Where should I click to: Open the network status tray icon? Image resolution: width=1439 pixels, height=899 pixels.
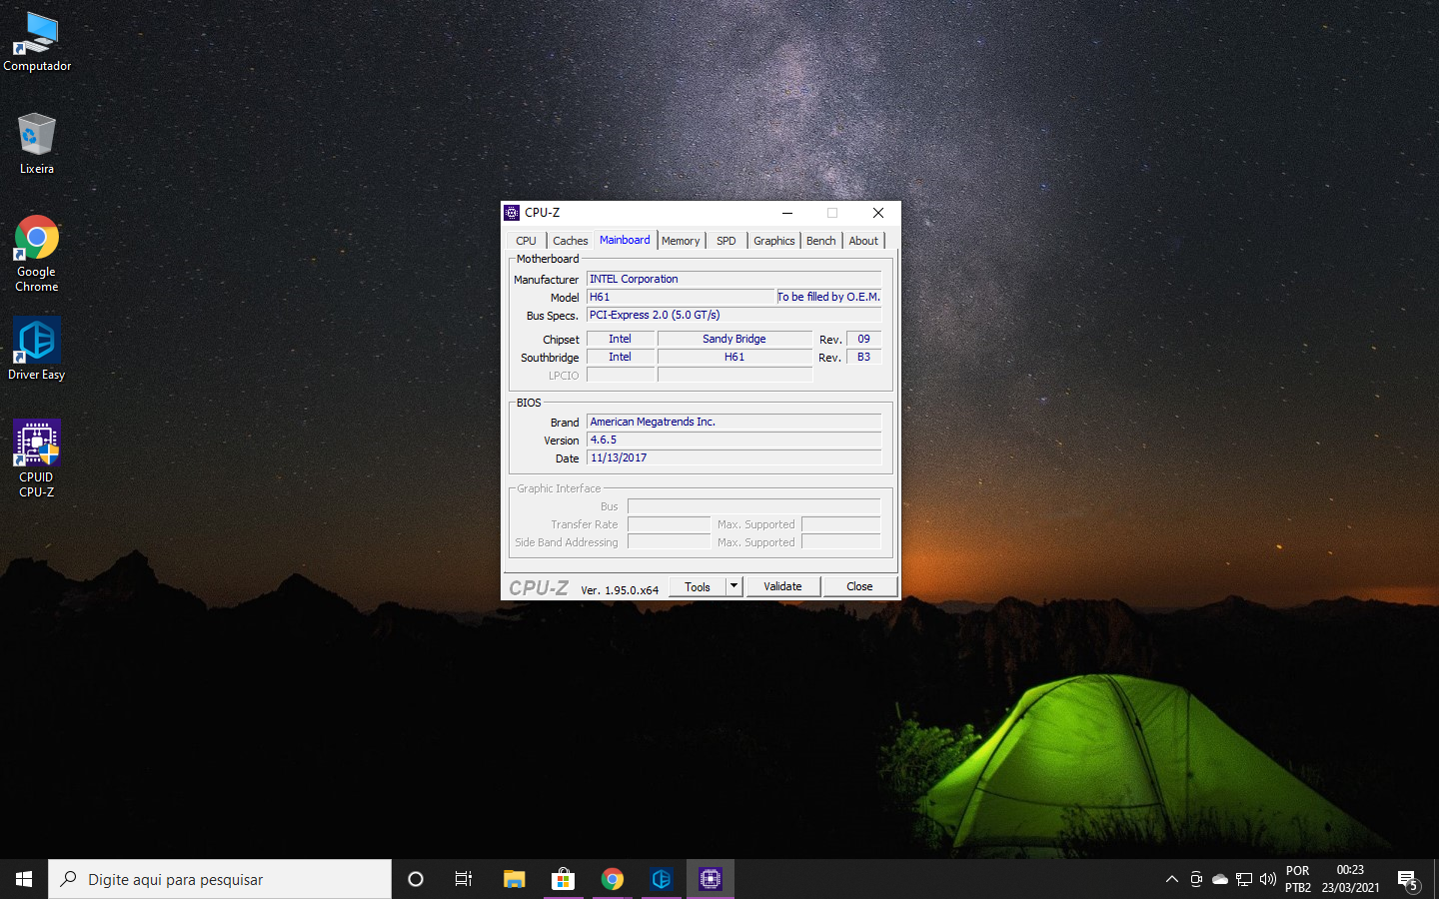coord(1244,879)
